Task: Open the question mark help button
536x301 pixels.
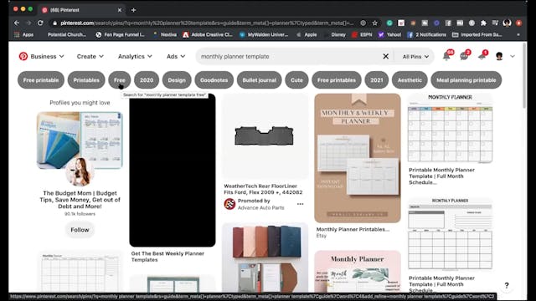Action: pyautogui.click(x=507, y=285)
